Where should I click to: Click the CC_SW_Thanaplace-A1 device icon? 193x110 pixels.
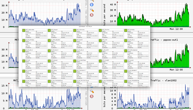(x=24, y=81)
